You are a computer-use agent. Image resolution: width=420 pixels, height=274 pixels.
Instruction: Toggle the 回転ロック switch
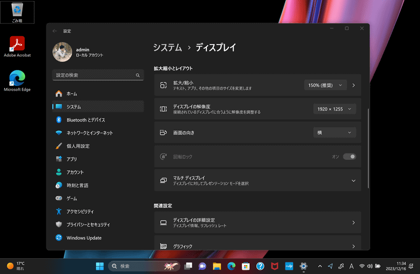click(x=349, y=157)
